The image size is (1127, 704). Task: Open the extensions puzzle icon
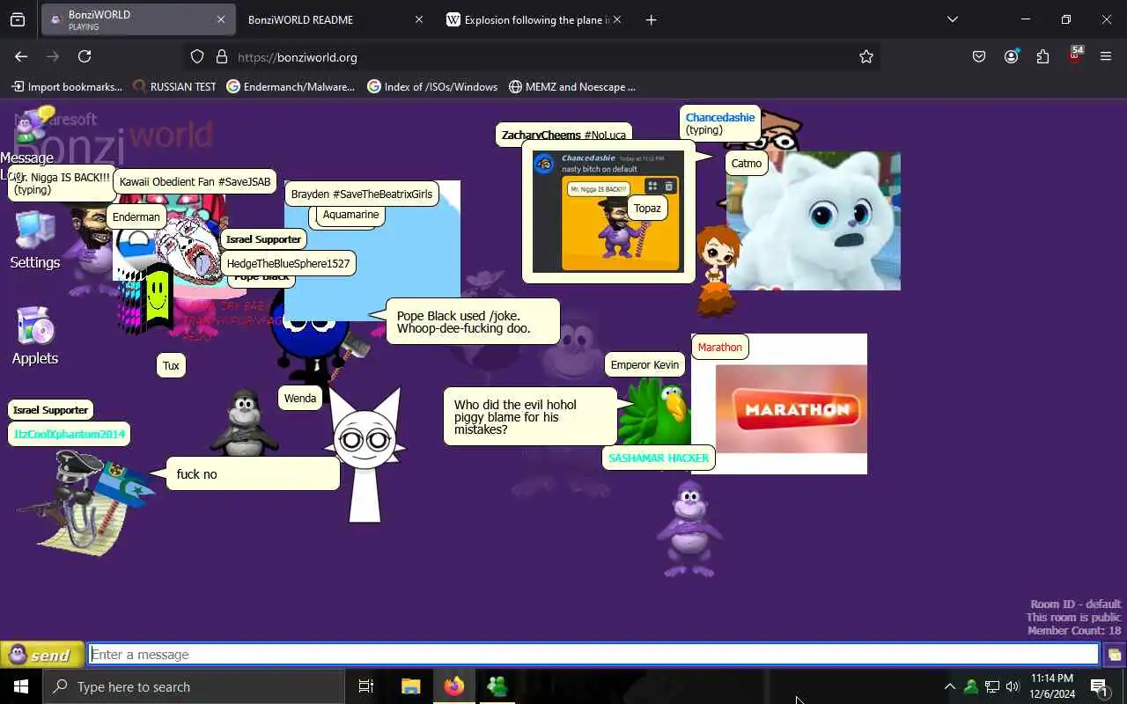pyautogui.click(x=1042, y=56)
